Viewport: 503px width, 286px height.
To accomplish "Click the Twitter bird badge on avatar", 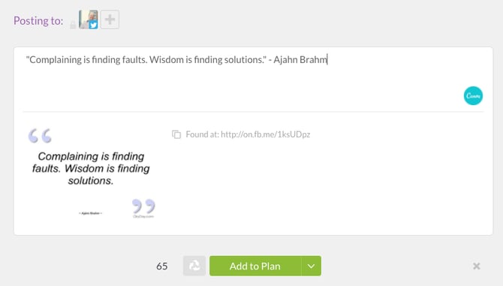I will 93,25.
